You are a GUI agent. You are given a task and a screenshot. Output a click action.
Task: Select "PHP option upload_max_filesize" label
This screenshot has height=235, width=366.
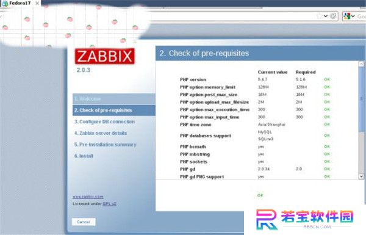click(x=214, y=102)
